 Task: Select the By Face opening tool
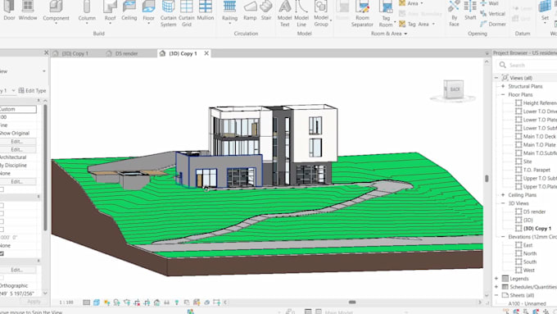pyautogui.click(x=454, y=13)
